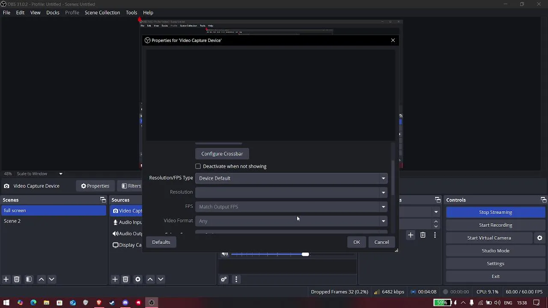Open Properties button in source toolbar
Viewport: 548px width, 308px height.
pyautogui.click(x=95, y=186)
